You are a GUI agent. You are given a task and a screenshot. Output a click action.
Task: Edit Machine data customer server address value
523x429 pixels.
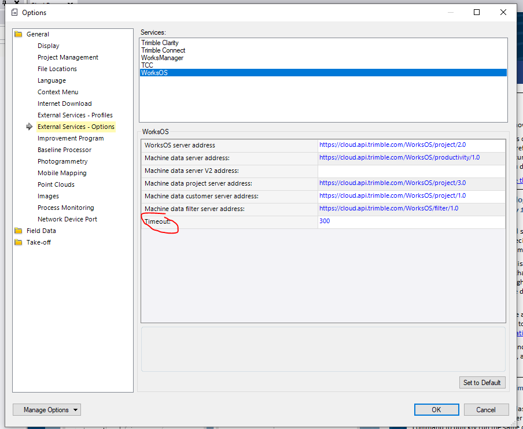411,196
